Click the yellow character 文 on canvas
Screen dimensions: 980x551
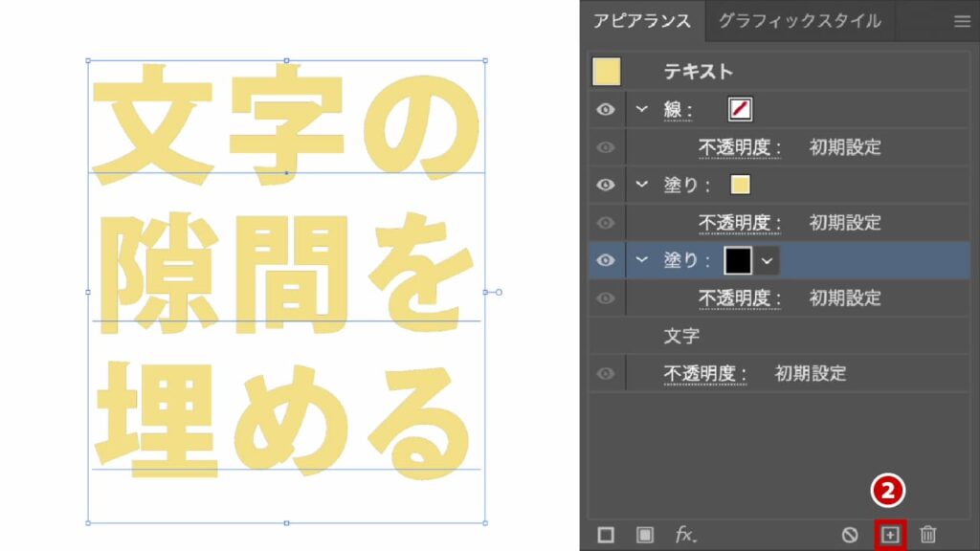coord(152,124)
